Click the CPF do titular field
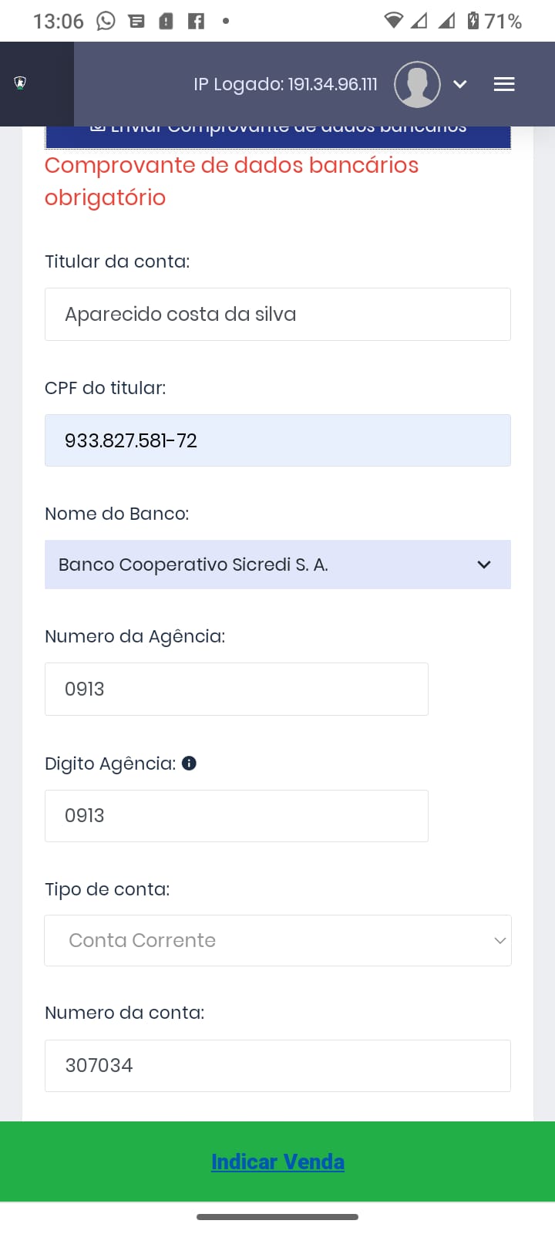 click(x=277, y=440)
